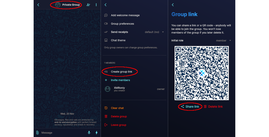Click the Private Group avatar icon

pyautogui.click(x=58, y=5)
